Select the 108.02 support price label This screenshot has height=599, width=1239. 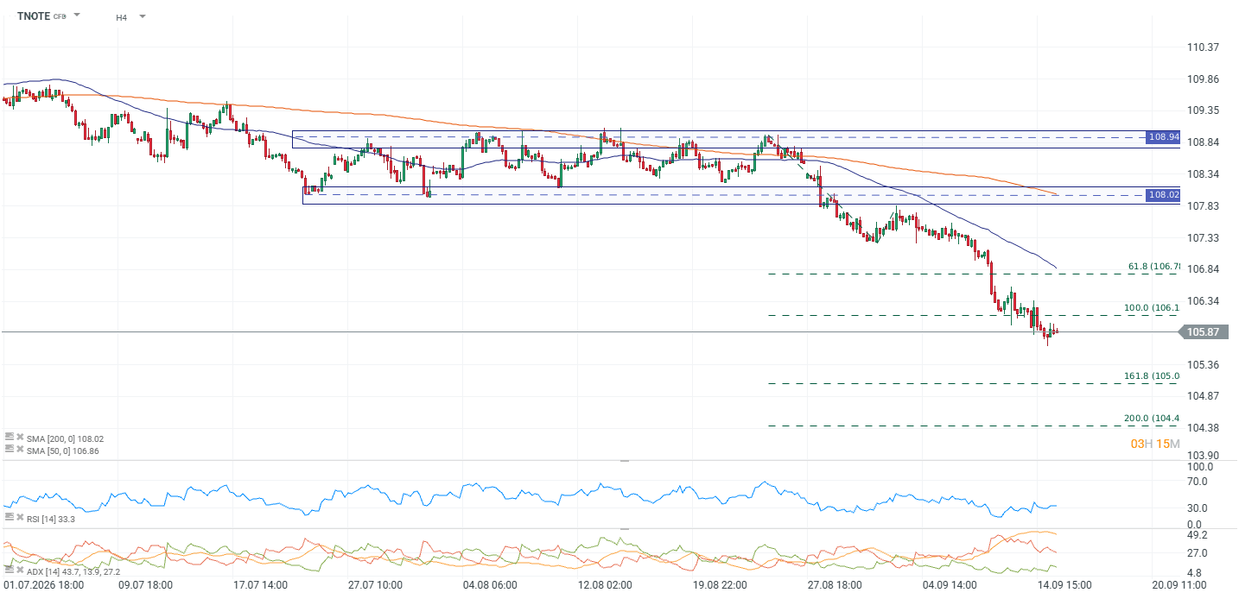(1163, 195)
